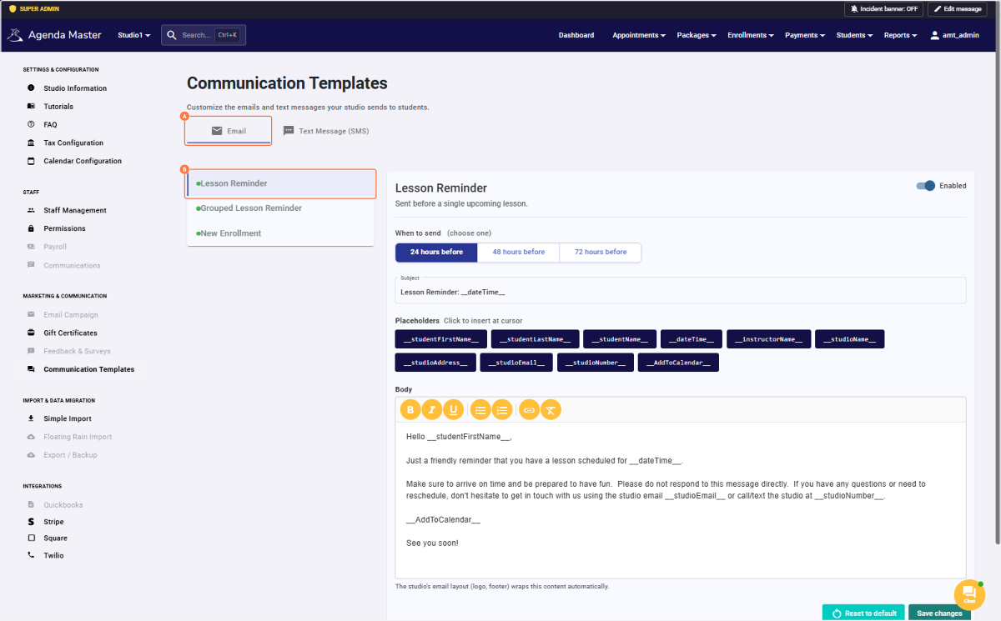Insert the __studioNumber__ placeholder

[596, 363]
